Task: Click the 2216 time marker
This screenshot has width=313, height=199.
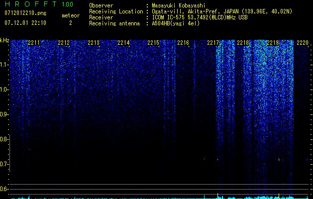Action: 183,43
